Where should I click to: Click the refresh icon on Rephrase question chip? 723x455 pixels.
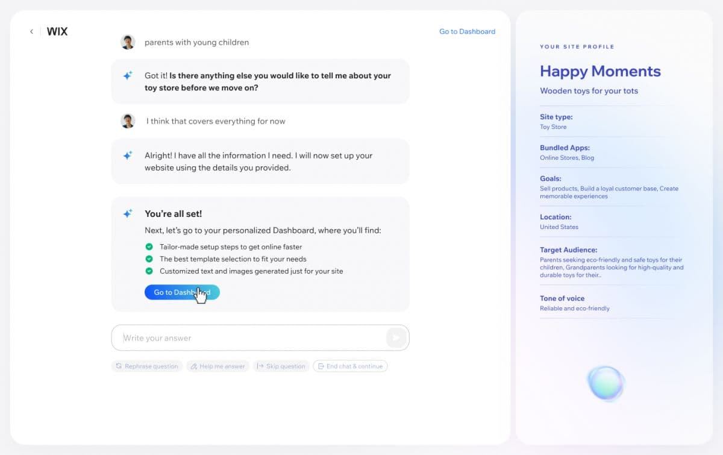coord(119,366)
